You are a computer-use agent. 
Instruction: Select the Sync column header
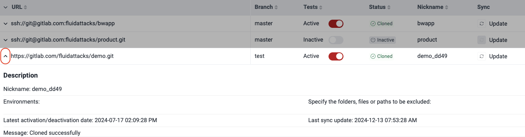[483, 7]
